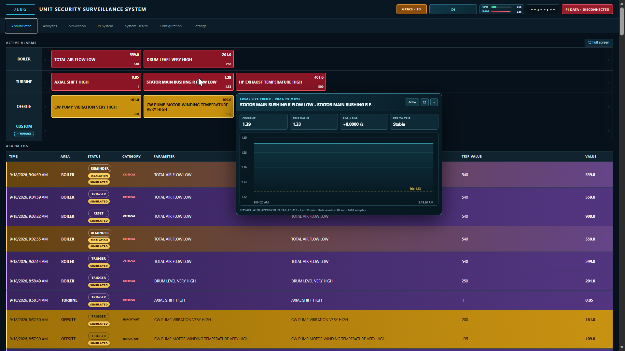Viewport: 625px width, 351px height.
Task: Click the page vertical scrollbar
Action: [x=622, y=21]
